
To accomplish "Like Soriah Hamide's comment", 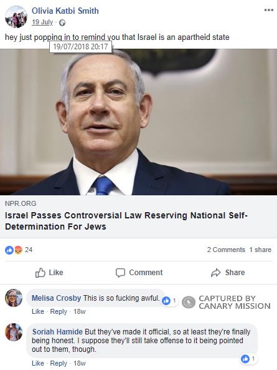I will 38,363.
